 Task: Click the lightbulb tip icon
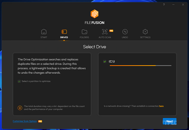pos(20,108)
